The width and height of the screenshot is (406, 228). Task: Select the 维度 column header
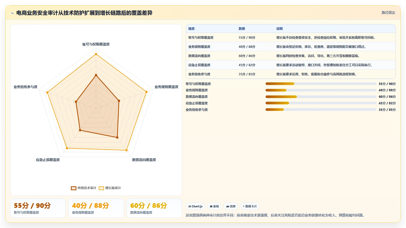point(191,29)
